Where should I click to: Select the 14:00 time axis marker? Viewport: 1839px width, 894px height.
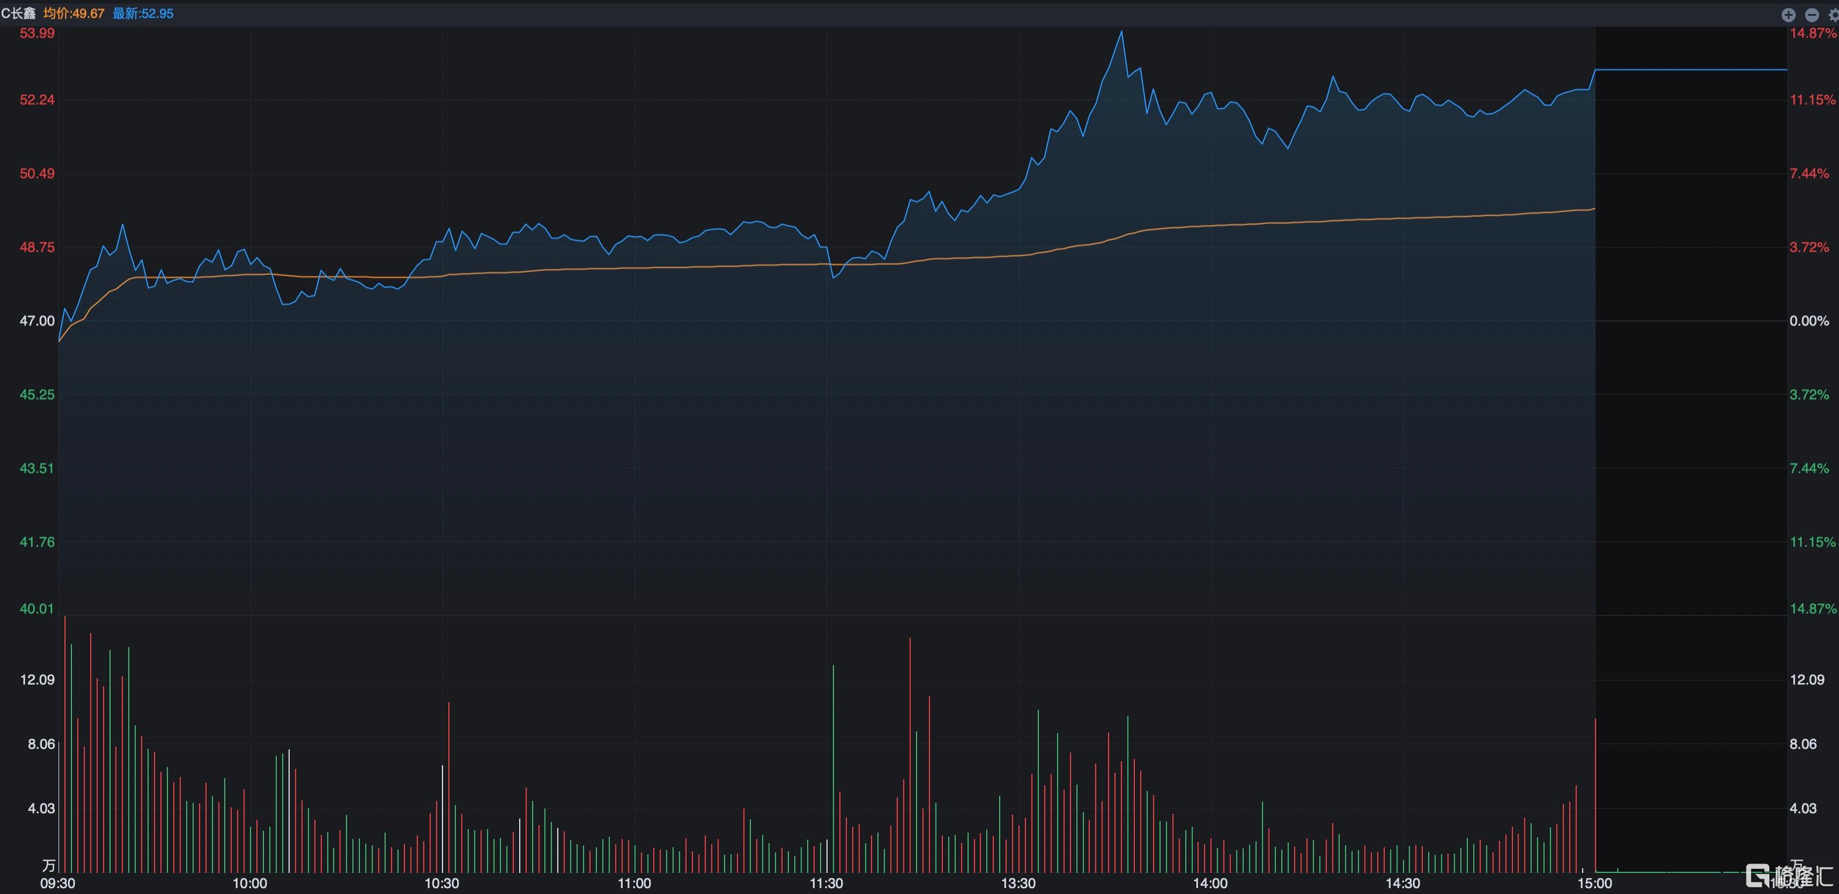(1211, 883)
